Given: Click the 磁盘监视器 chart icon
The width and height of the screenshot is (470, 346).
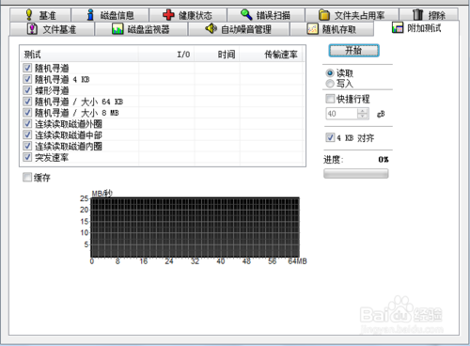Looking at the screenshot, I should pyautogui.click(x=117, y=29).
